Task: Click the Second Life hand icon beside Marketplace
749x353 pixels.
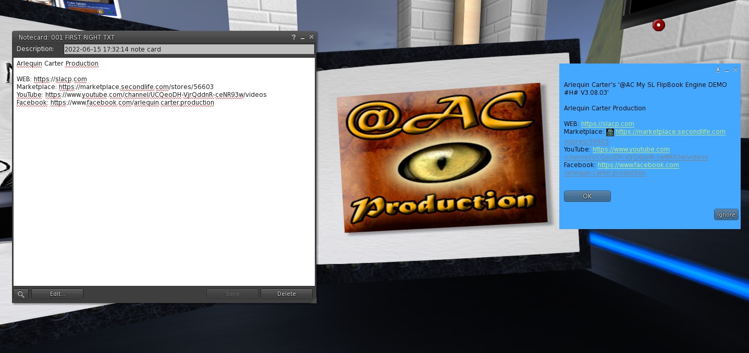Action: pyautogui.click(x=610, y=132)
